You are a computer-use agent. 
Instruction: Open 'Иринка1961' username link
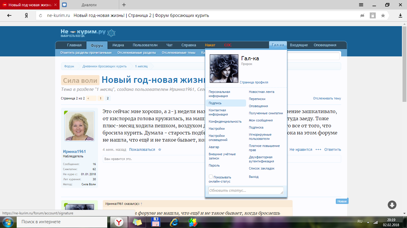tap(74, 151)
